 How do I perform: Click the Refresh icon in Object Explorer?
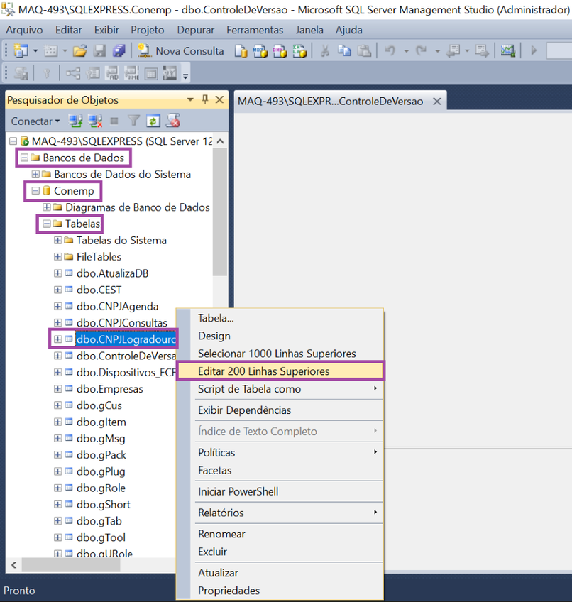[153, 121]
